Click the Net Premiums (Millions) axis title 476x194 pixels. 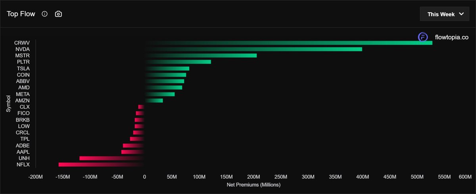(x=253, y=185)
